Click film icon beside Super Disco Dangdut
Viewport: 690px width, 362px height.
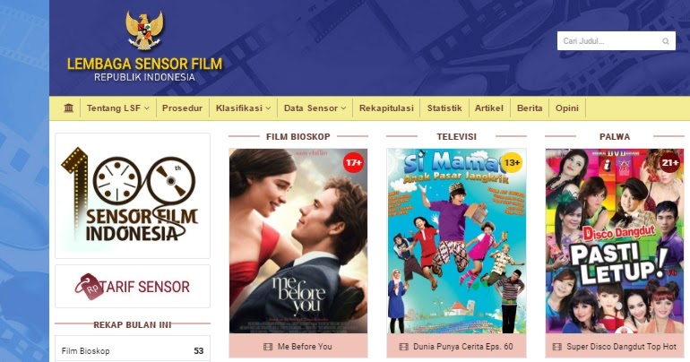(557, 347)
